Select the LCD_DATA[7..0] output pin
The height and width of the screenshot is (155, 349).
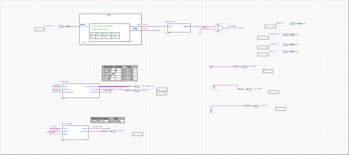(x=137, y=87)
